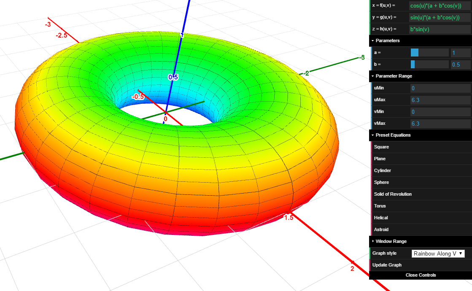Collapse the Preset Equations section
Image resolution: width=472 pixels, height=291 pixels.
pyautogui.click(x=393, y=135)
